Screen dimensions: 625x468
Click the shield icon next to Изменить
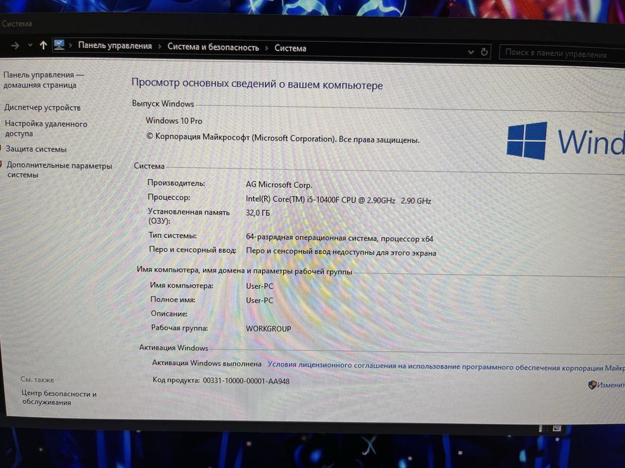pos(592,384)
